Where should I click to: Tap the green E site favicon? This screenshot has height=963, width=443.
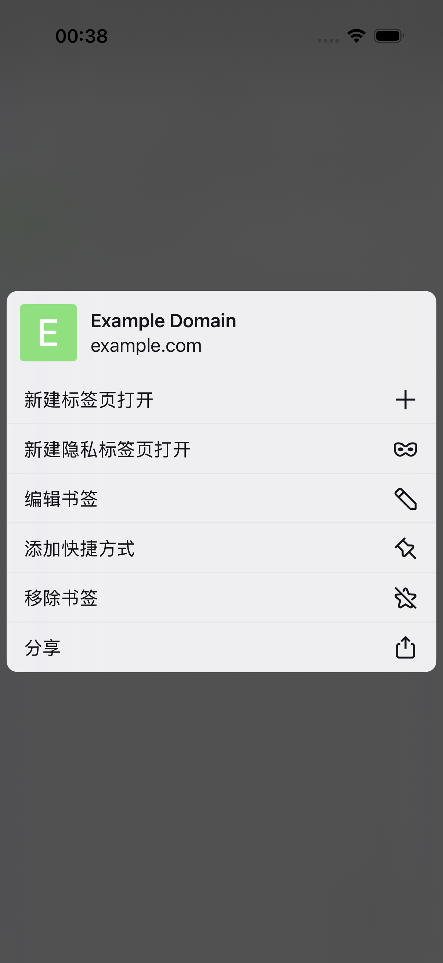[x=48, y=333]
